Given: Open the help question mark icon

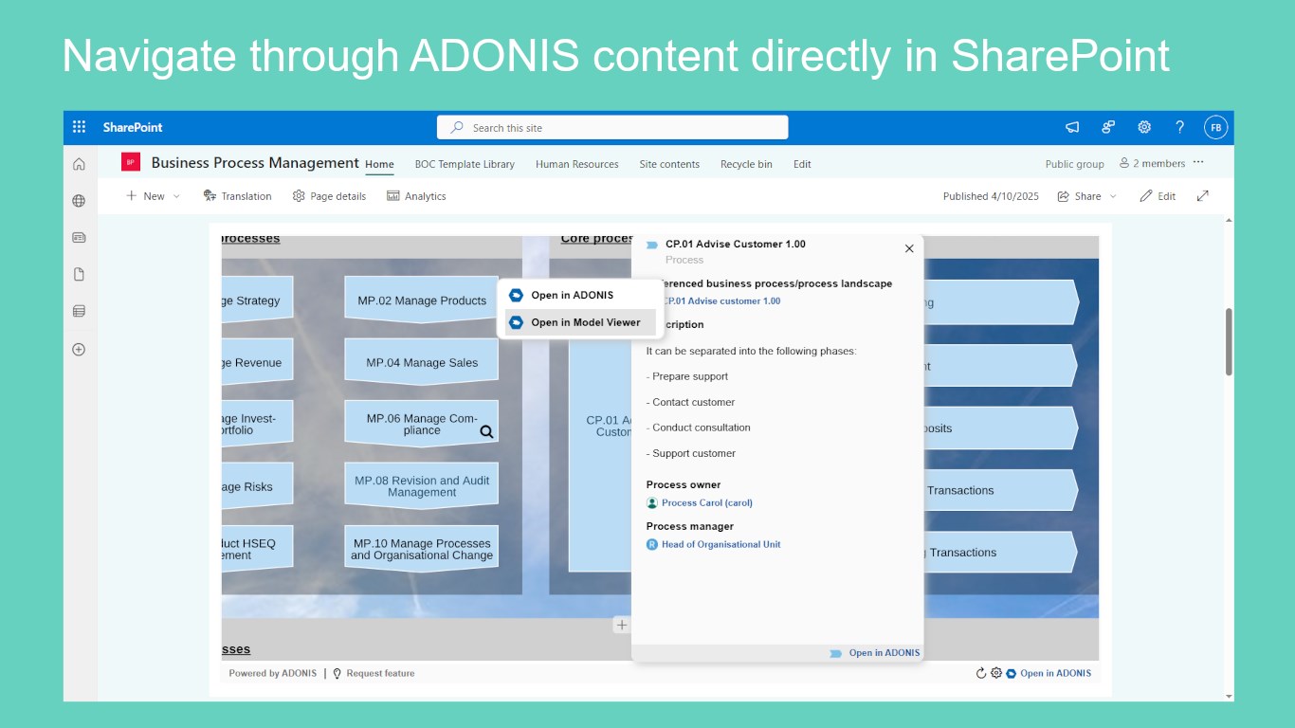Looking at the screenshot, I should (1179, 127).
